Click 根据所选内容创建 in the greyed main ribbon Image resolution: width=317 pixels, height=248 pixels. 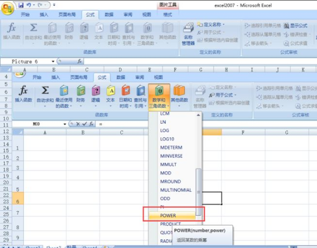pos(218,40)
